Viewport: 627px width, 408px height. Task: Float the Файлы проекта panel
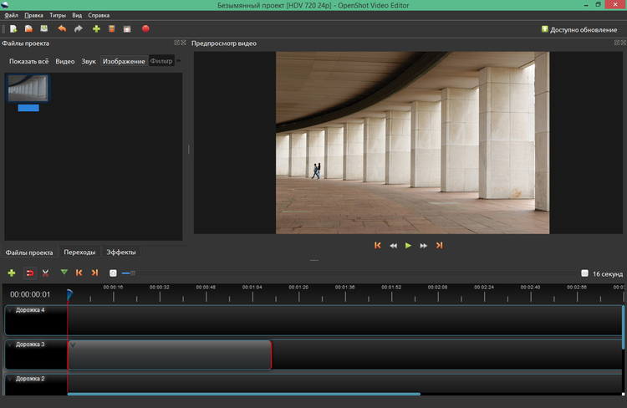176,43
